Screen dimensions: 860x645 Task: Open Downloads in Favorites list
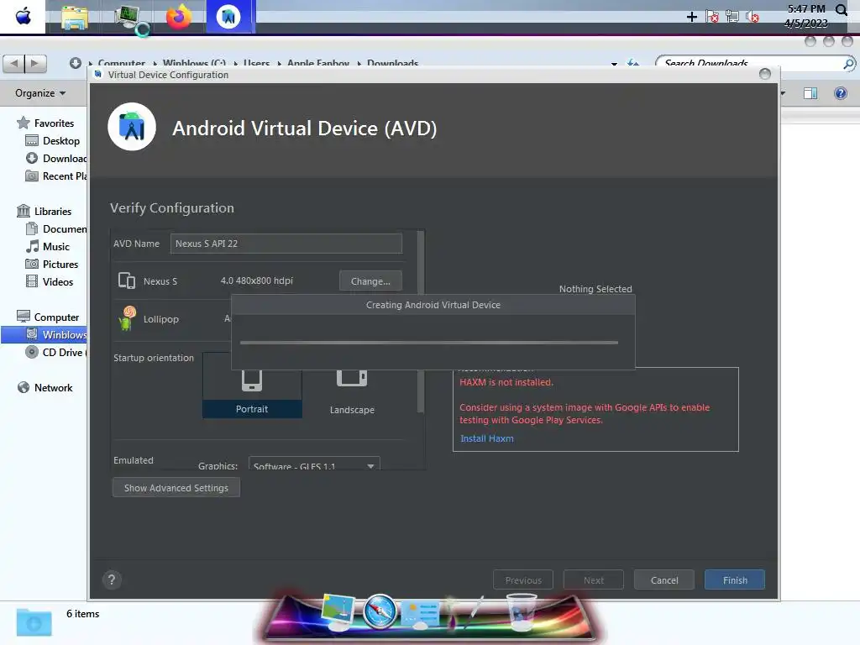pos(56,159)
